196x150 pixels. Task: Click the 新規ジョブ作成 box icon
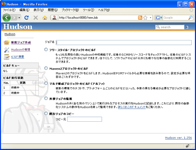pos(7,42)
